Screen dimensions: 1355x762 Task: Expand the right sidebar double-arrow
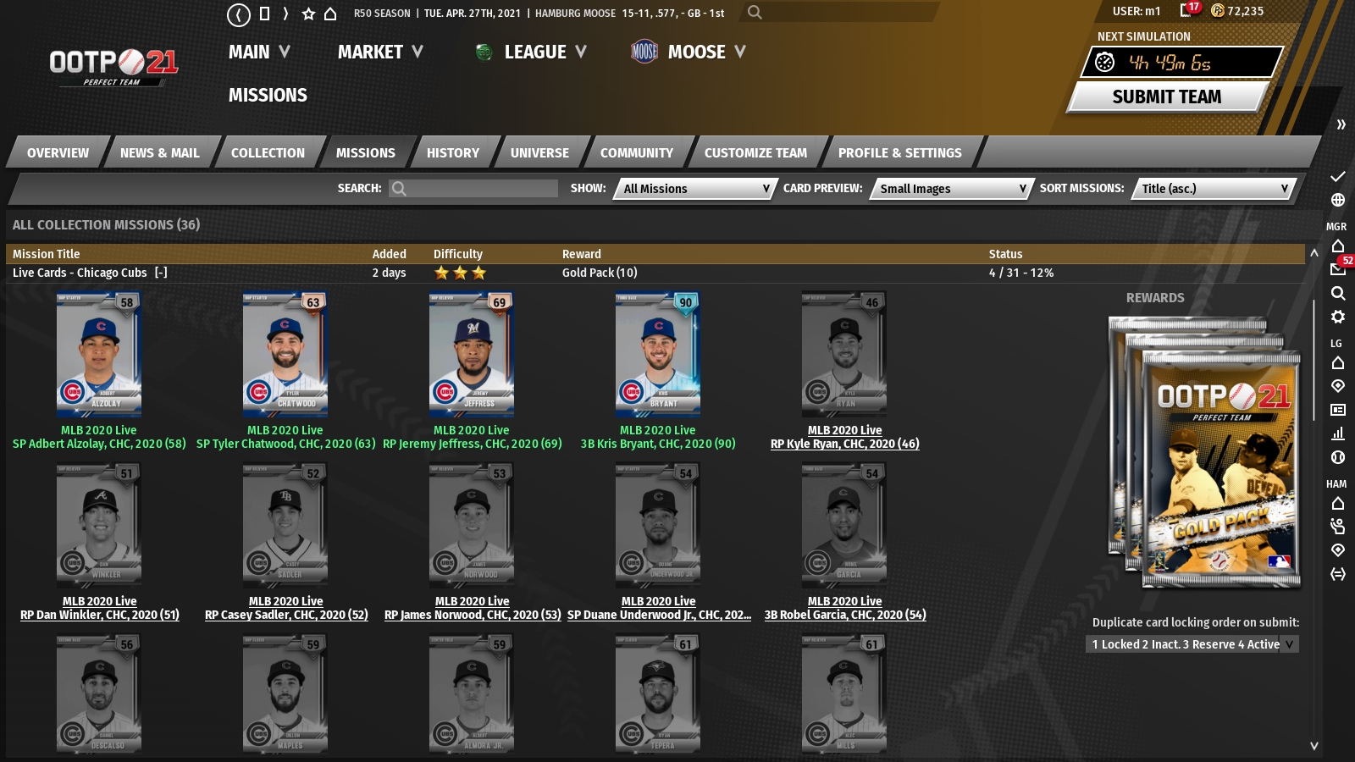coord(1341,124)
